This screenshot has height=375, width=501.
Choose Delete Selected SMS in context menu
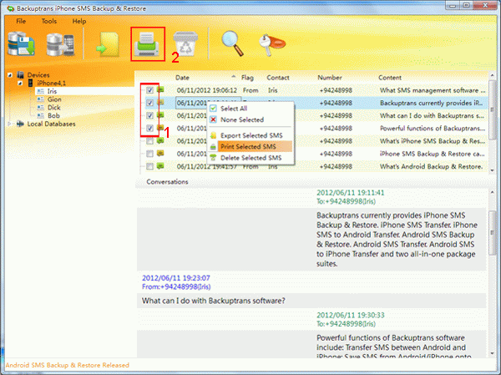(x=250, y=158)
